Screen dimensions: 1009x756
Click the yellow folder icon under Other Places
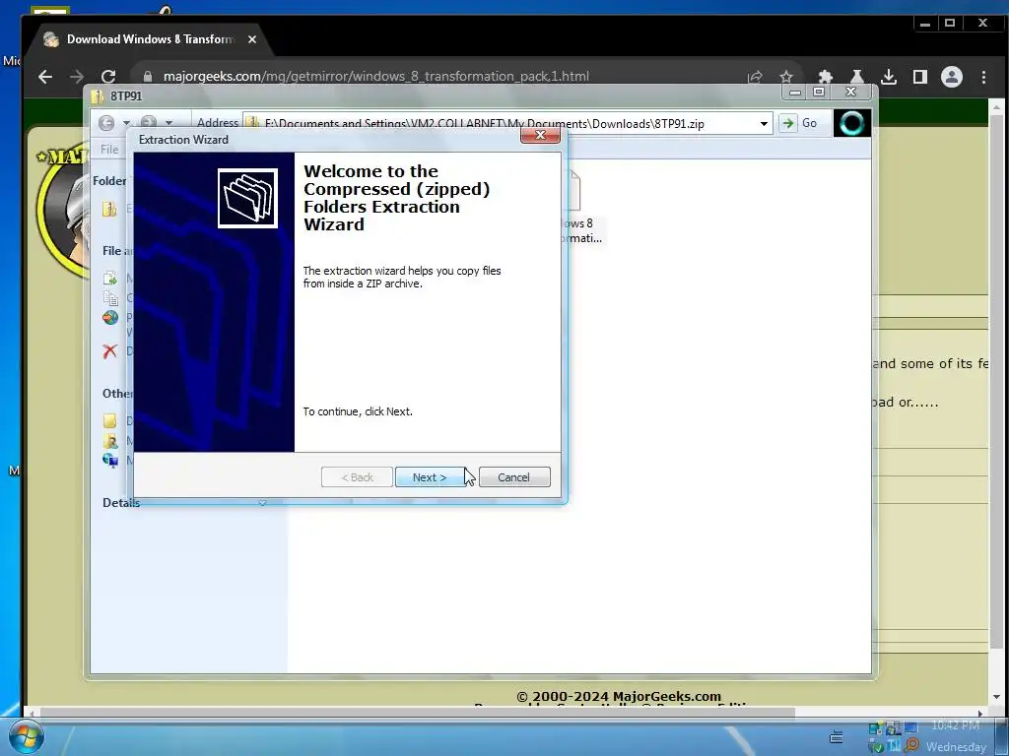[110, 421]
